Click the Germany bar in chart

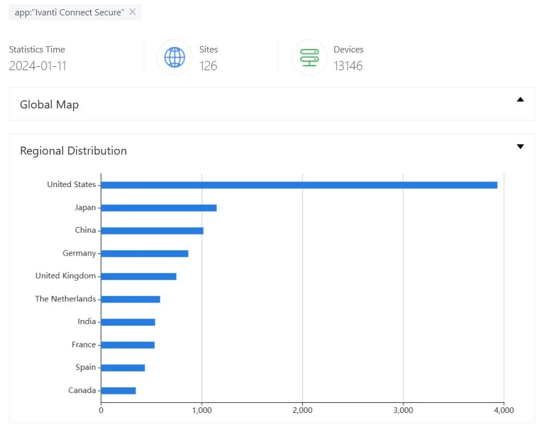click(145, 254)
